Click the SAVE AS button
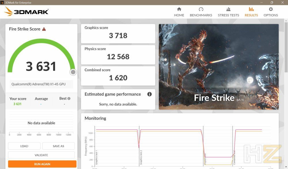 coord(58,146)
